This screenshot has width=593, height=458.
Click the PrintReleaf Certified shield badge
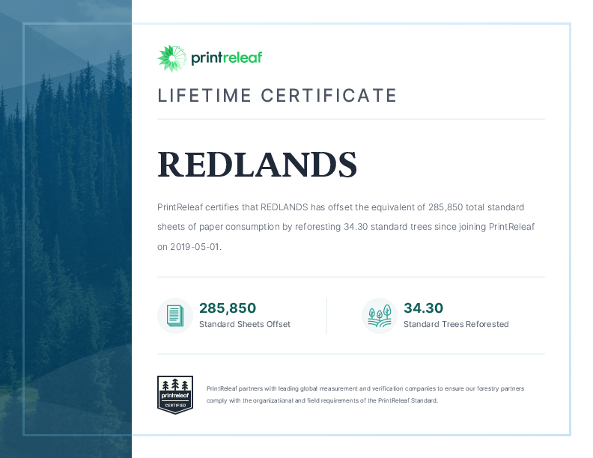pyautogui.click(x=175, y=394)
